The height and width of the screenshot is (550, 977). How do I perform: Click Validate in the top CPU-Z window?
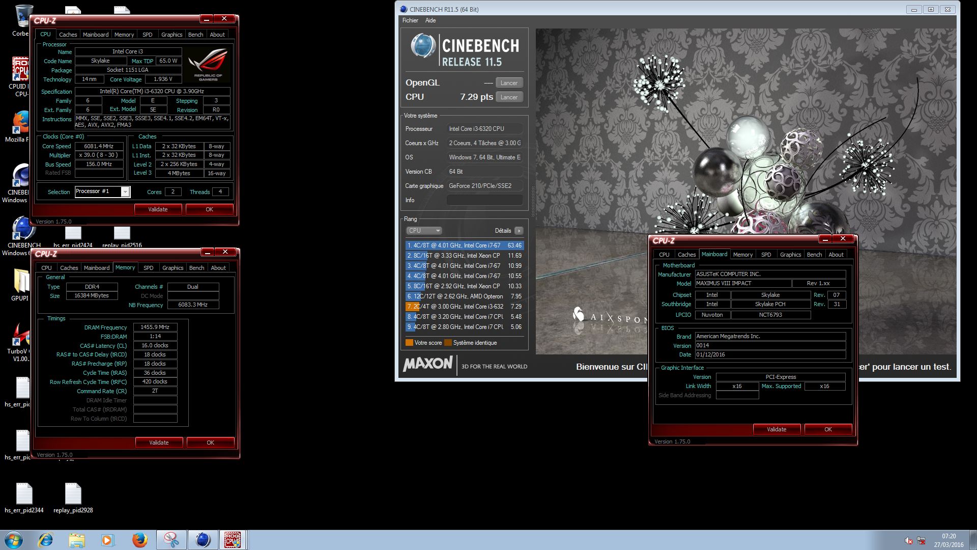pyautogui.click(x=158, y=209)
